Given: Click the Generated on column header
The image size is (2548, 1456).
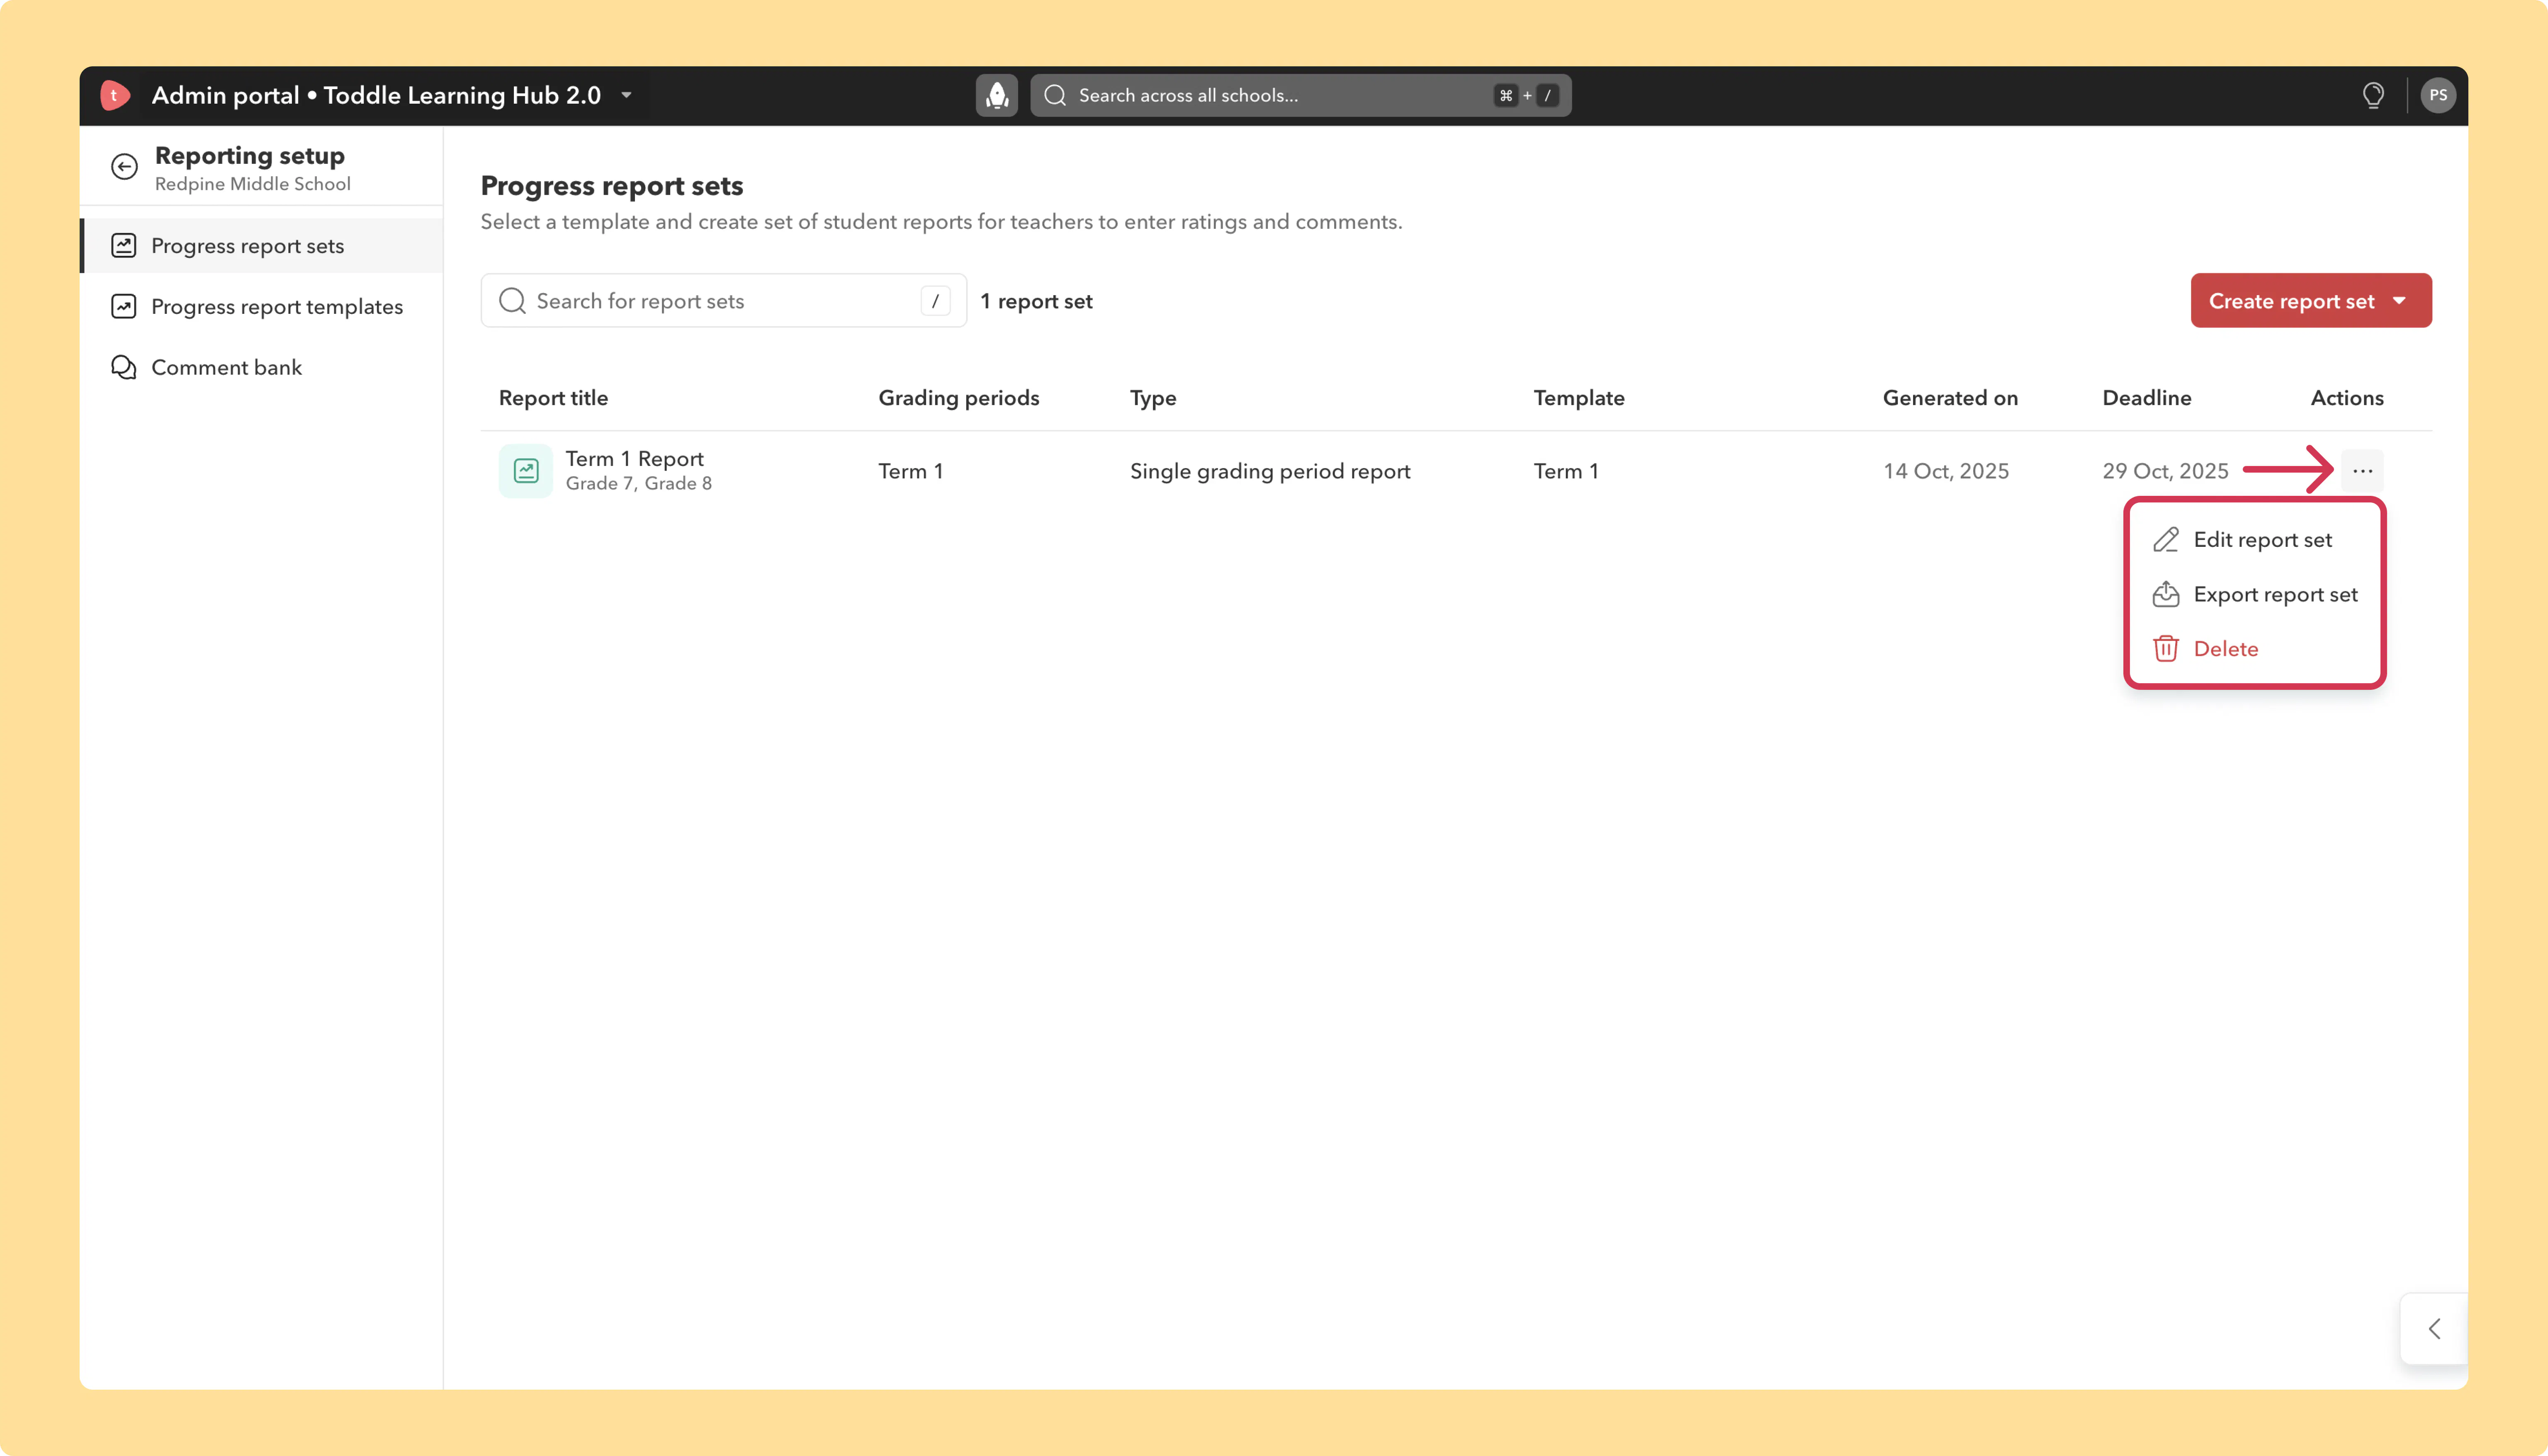Looking at the screenshot, I should point(1950,398).
